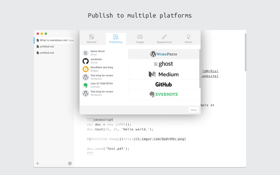Add a Medium publishing platform
Image resolution: width=280 pixels, height=175 pixels.
163,74
